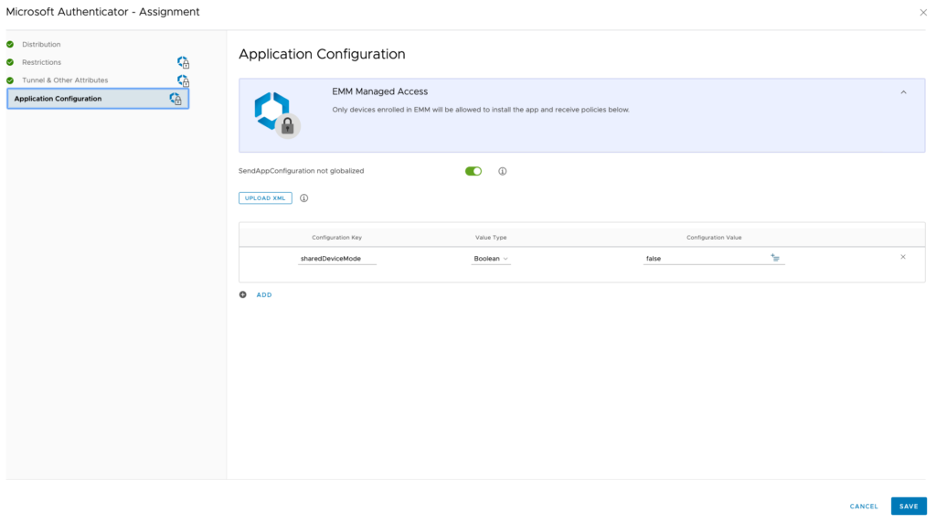Click the Configuration Value column header
The height and width of the screenshot is (523, 936).
pos(714,238)
